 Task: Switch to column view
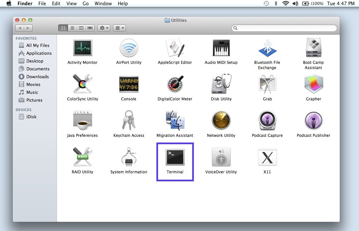pos(81,28)
